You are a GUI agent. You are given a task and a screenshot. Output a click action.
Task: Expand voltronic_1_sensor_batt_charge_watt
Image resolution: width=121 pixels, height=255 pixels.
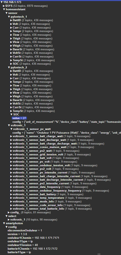(x=11, y=136)
